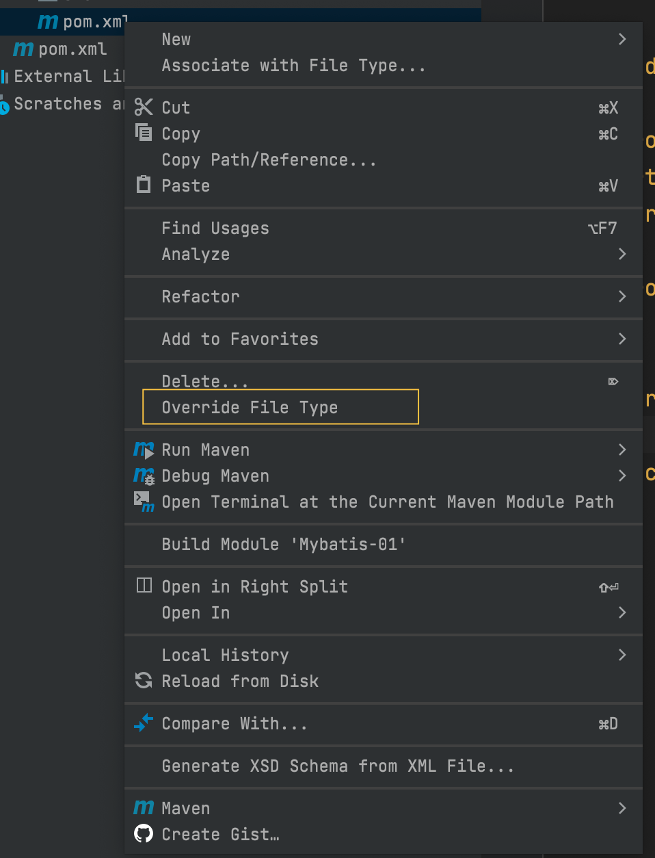Screen dimensions: 655x858
Task: Click the Run Maven icon
Action: coord(144,450)
